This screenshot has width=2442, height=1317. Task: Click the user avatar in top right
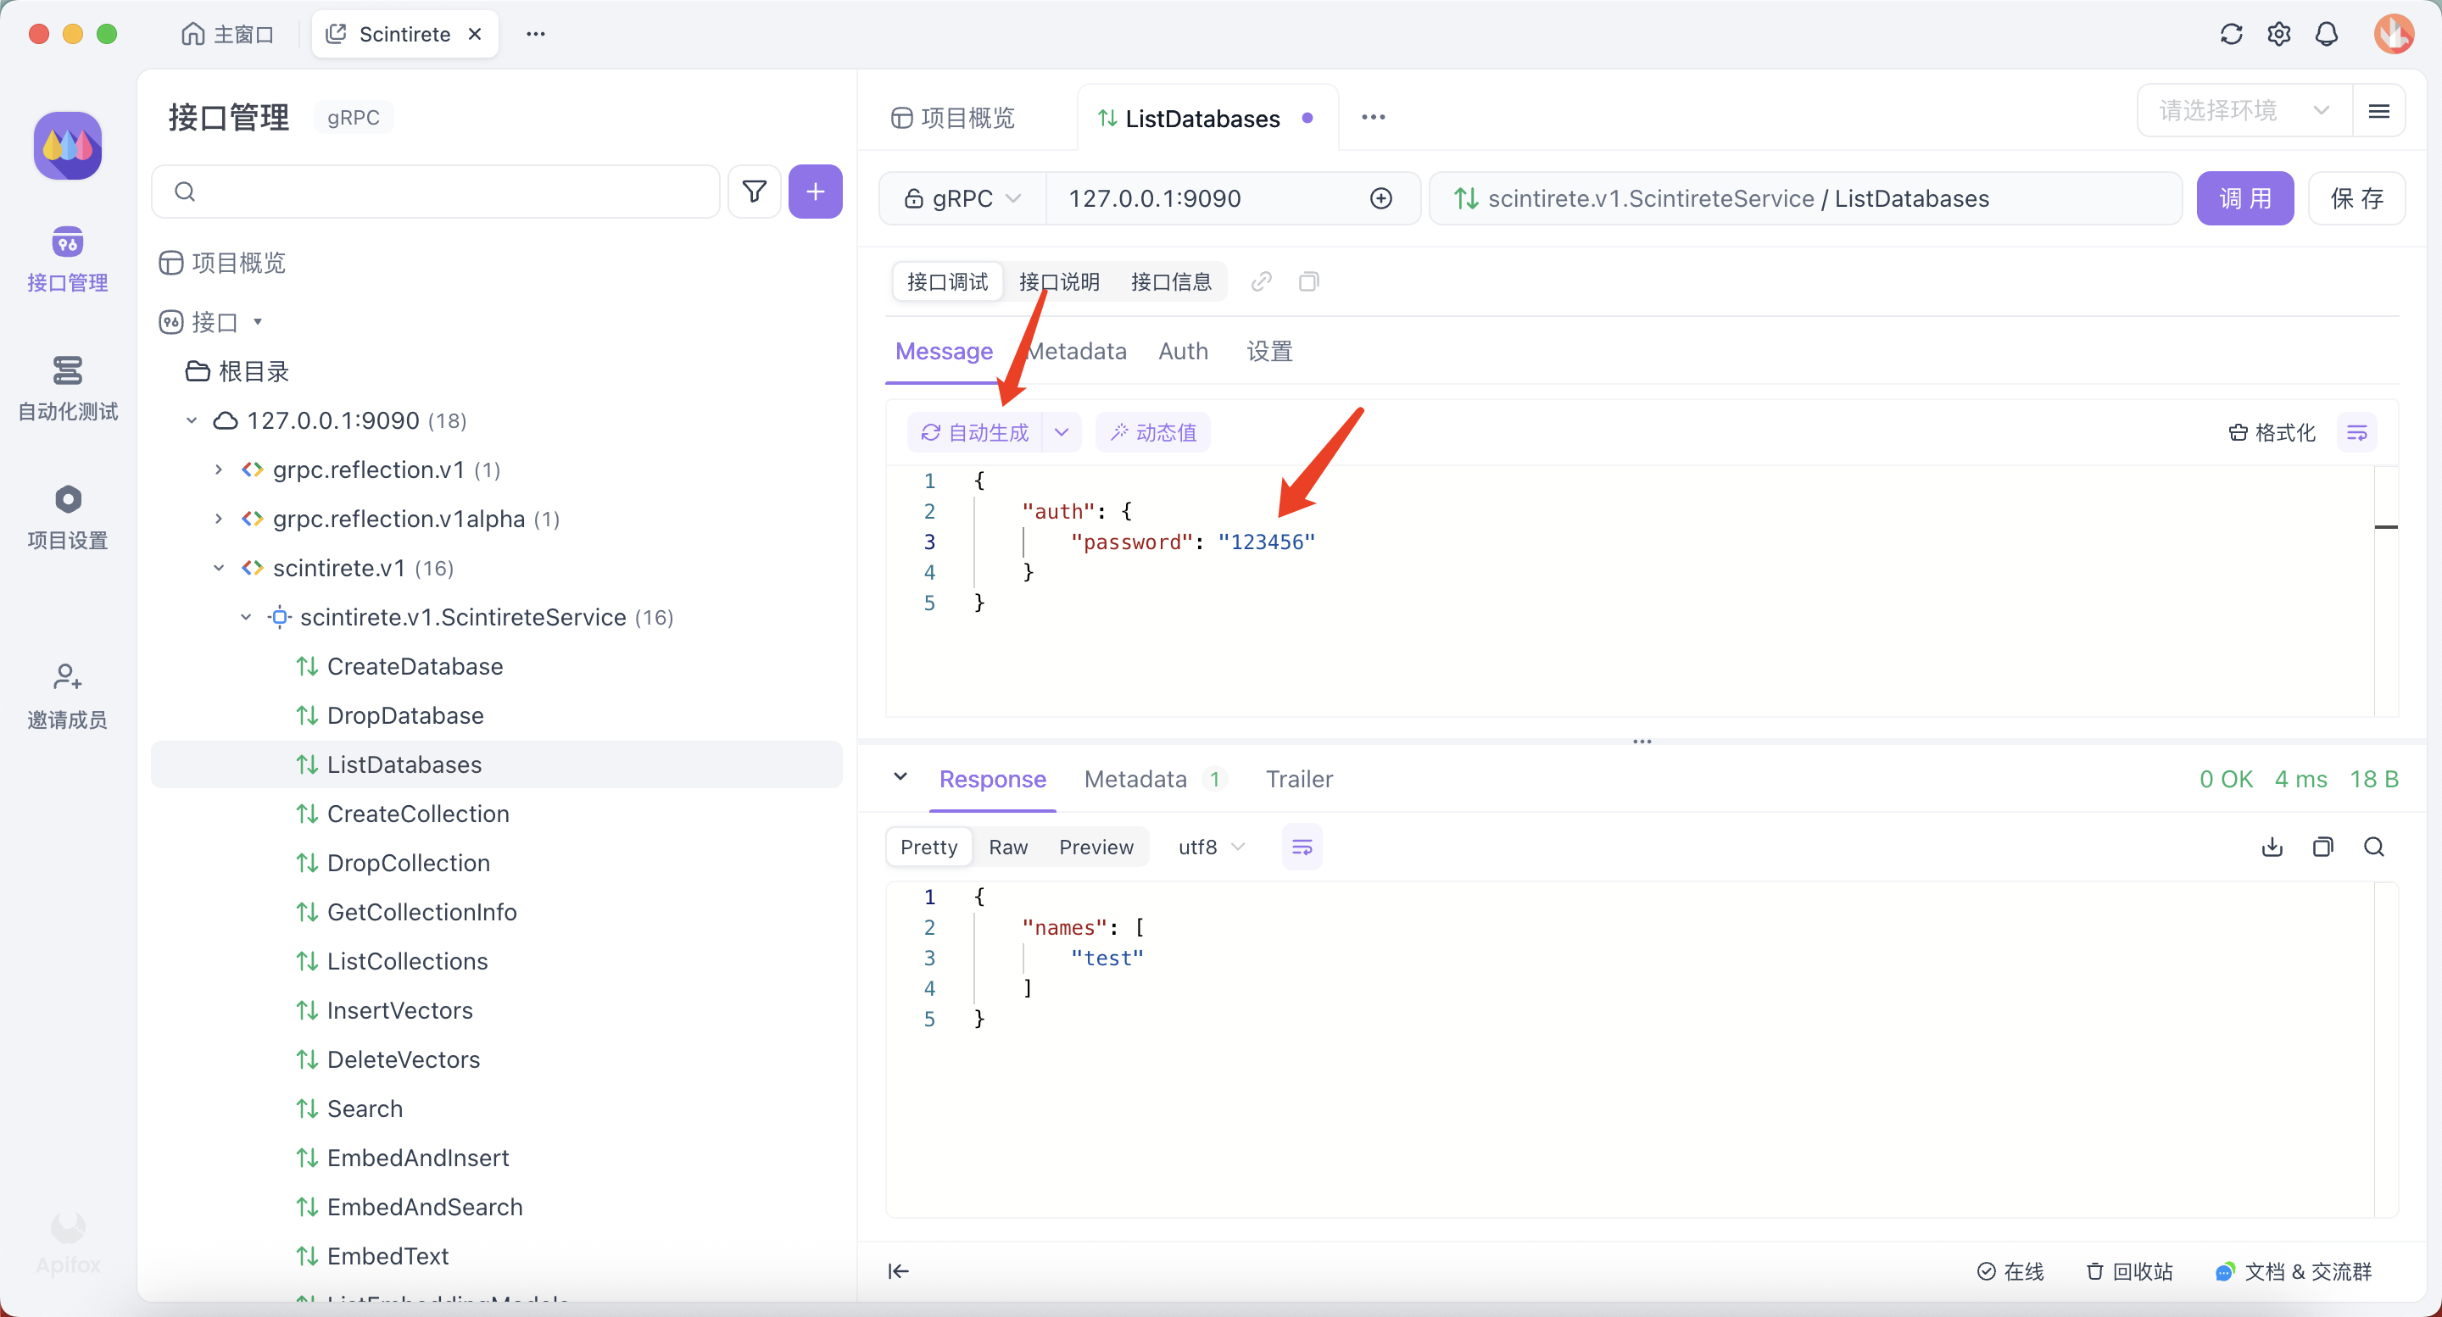(2394, 34)
